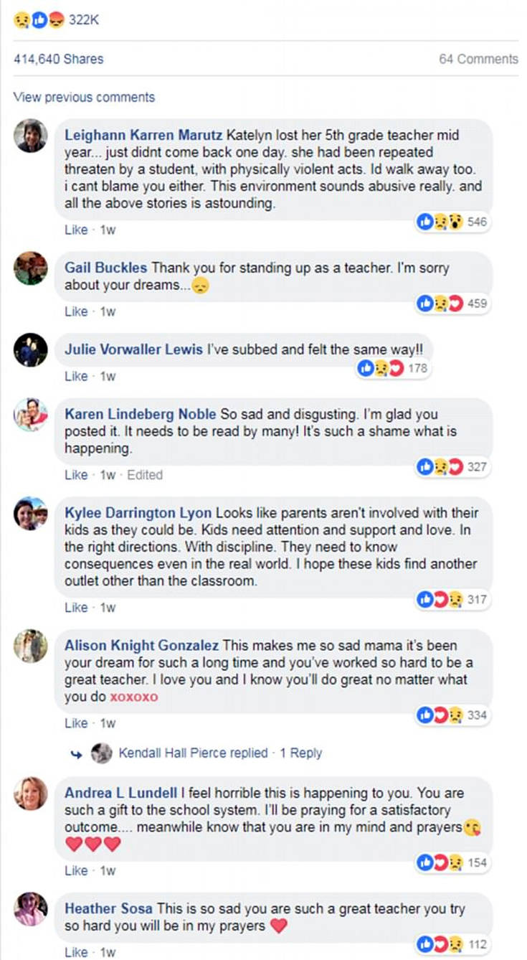Expand View previous comments
Image resolution: width=527 pixels, height=960 pixels.
pyautogui.click(x=84, y=97)
